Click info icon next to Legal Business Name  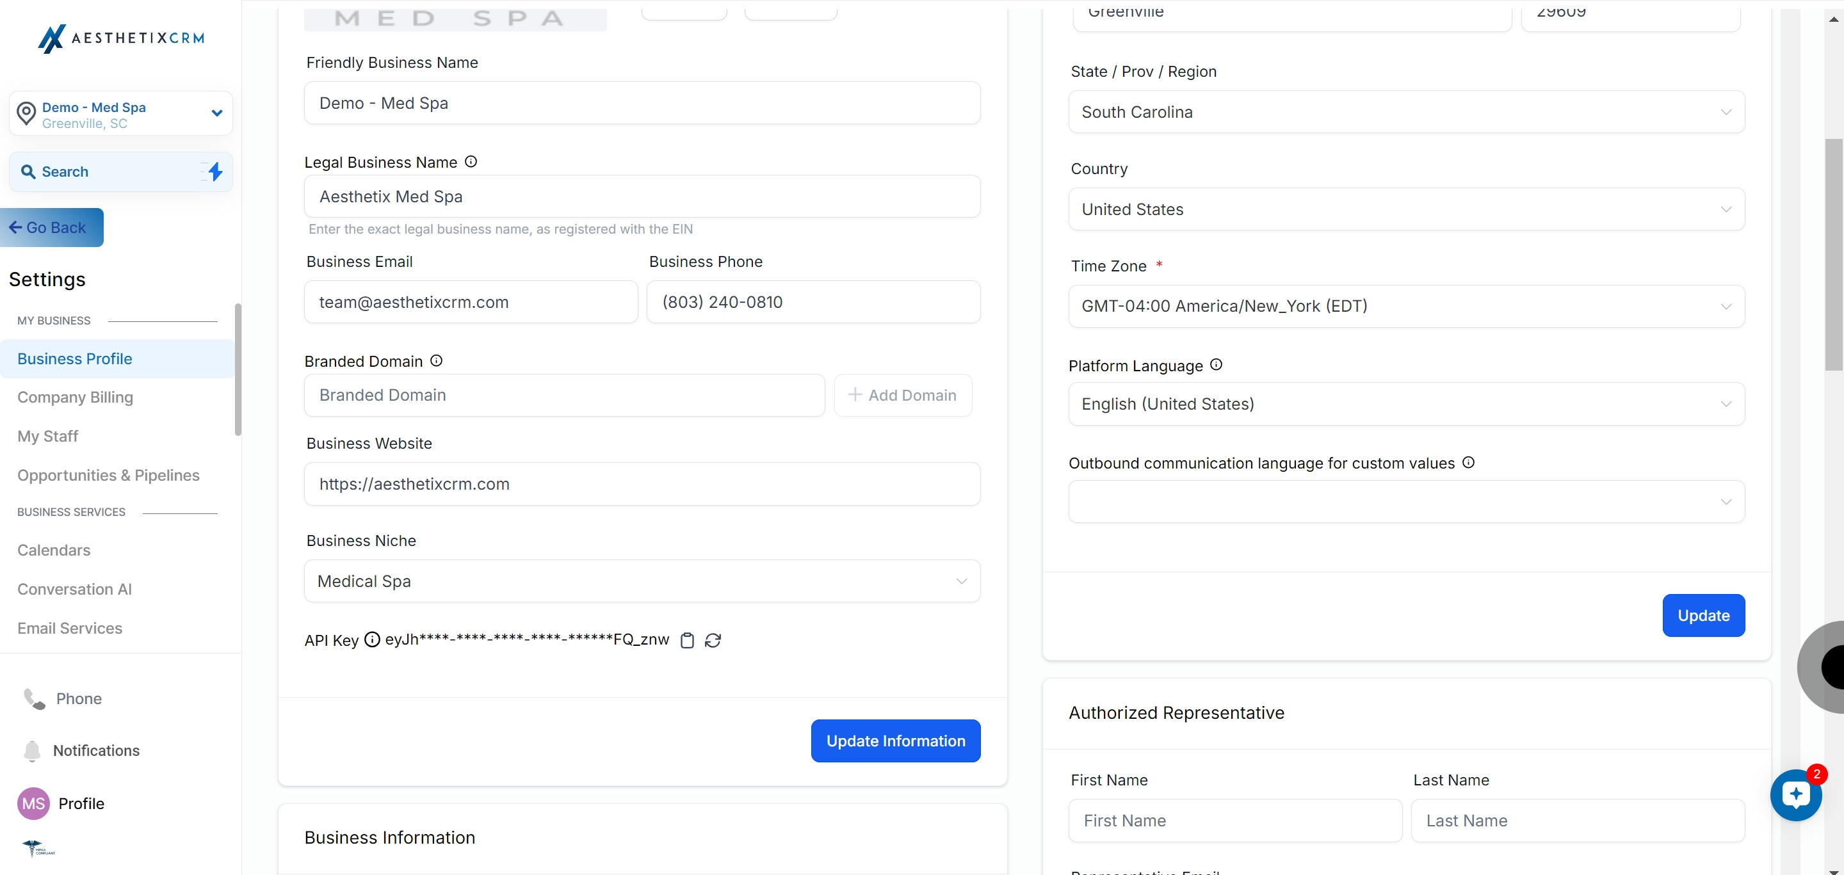471,162
